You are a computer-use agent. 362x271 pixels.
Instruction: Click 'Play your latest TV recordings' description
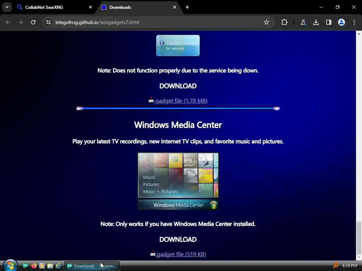[x=178, y=141]
